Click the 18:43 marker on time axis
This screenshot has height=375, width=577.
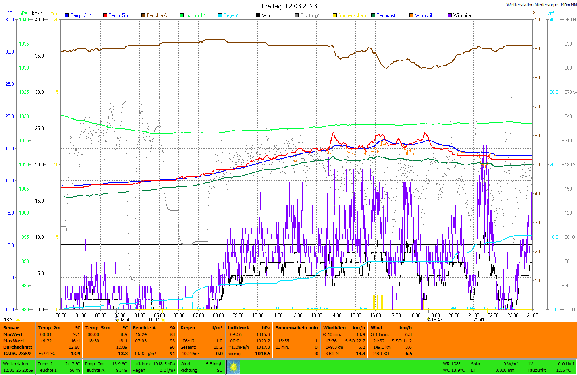[435, 320]
